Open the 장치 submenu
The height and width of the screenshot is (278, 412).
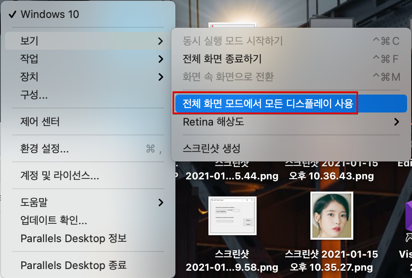88,77
